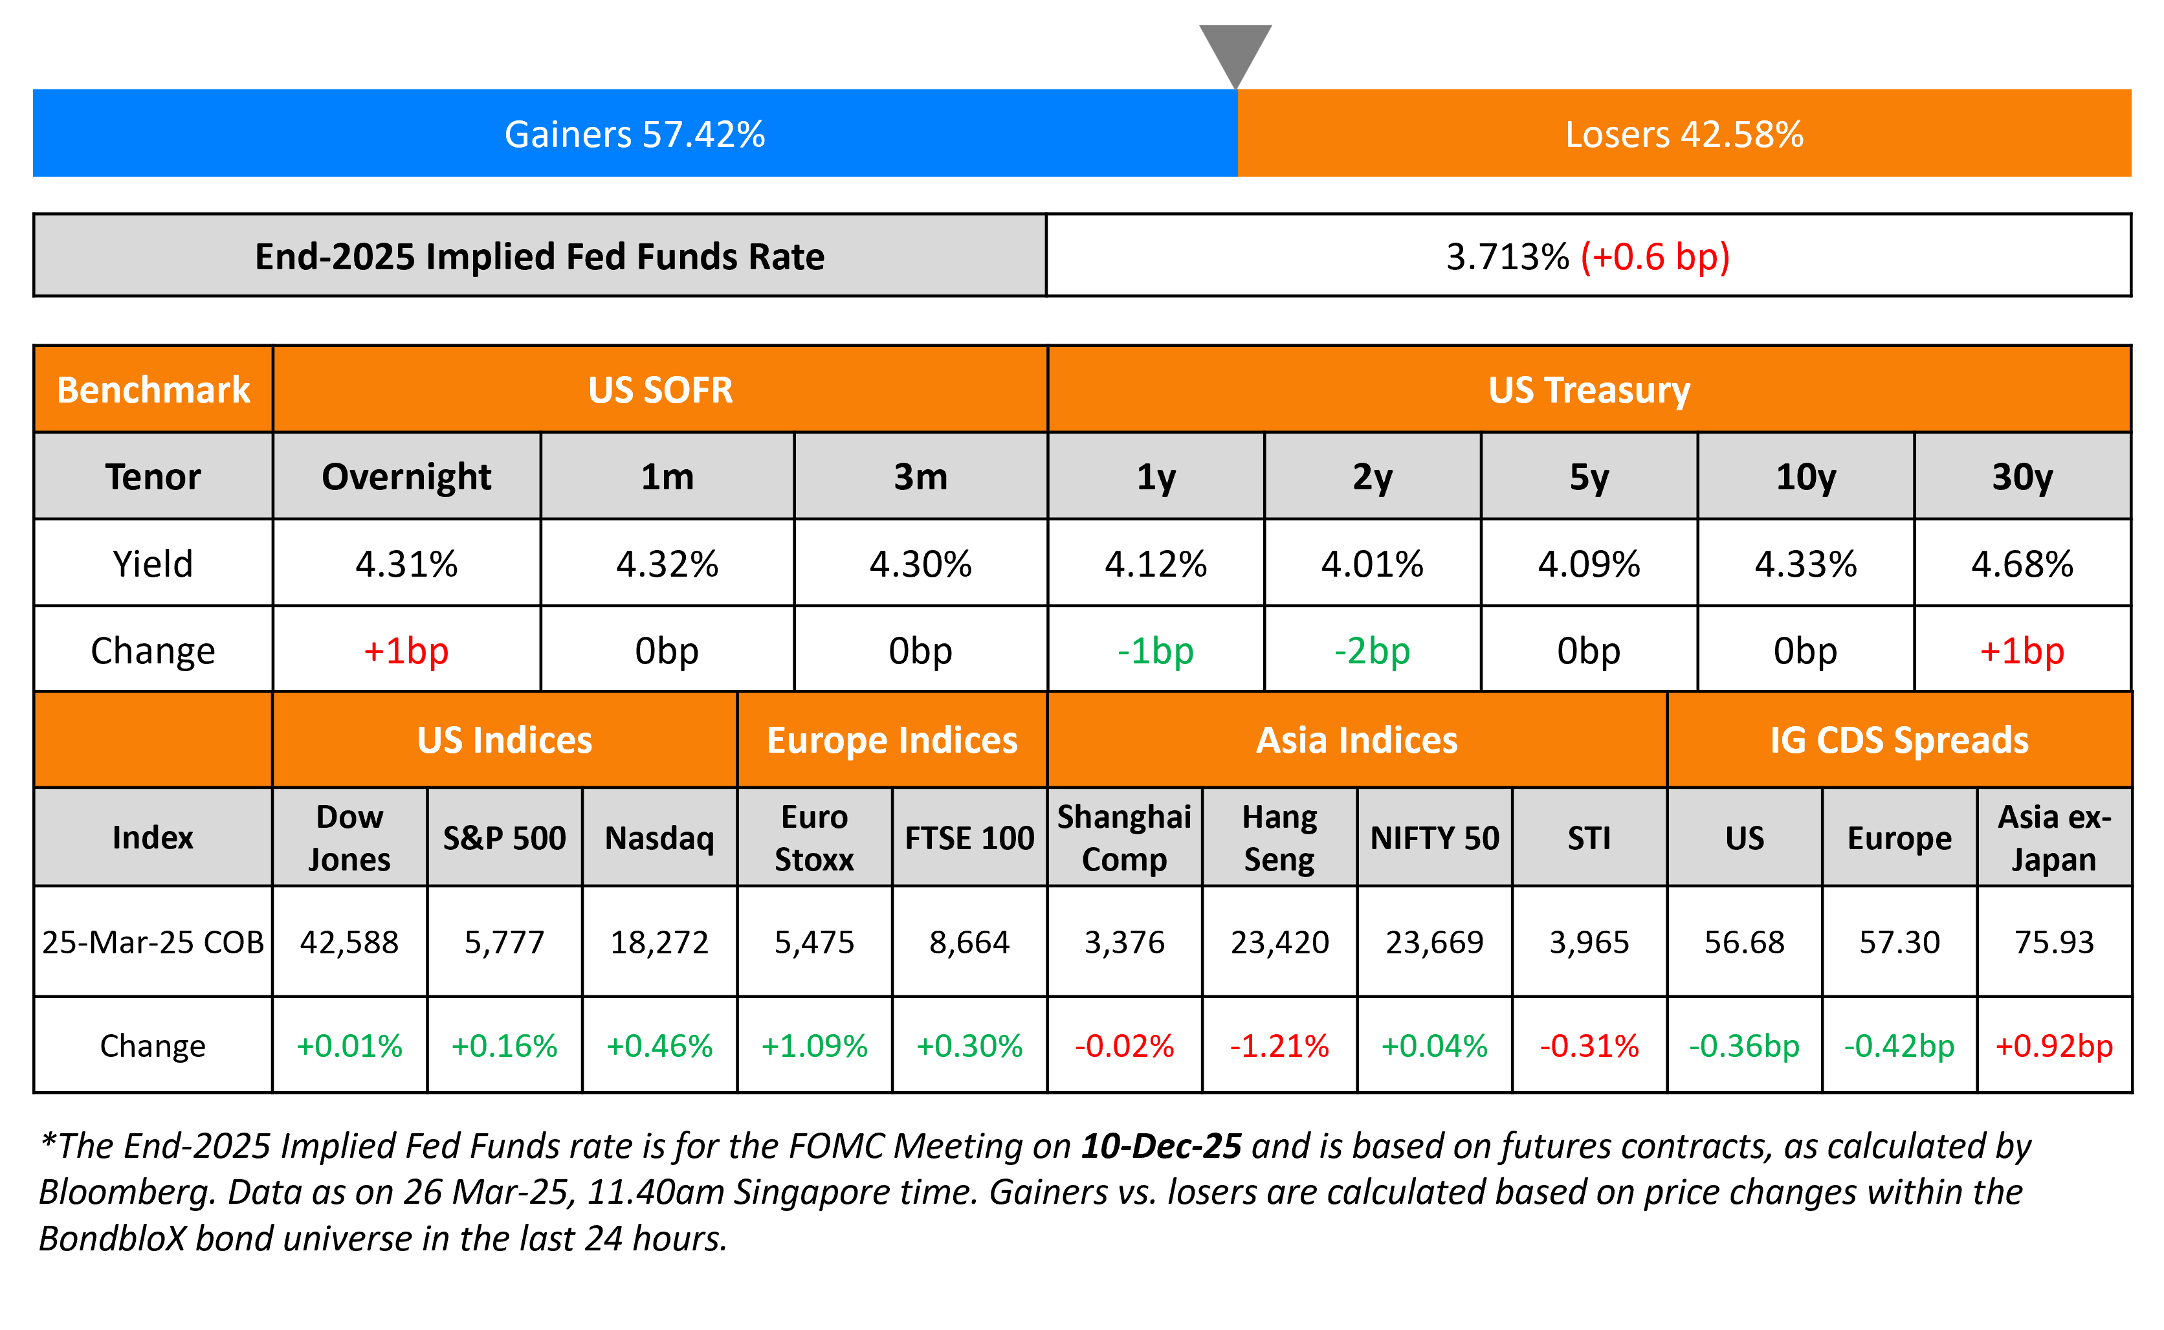The image size is (2164, 1330).
Task: Click the 2y change value -2bp
Action: click(1372, 650)
